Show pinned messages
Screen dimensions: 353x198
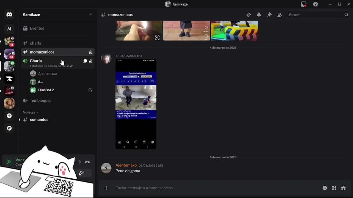coord(269,15)
